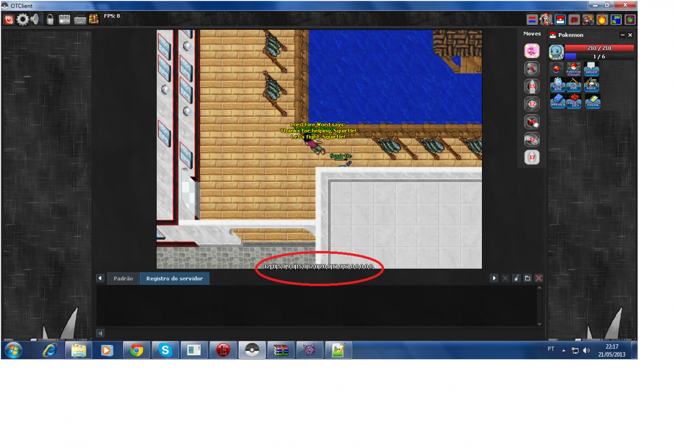Open the Windows Start button
The height and width of the screenshot is (447, 674).
tap(12, 350)
